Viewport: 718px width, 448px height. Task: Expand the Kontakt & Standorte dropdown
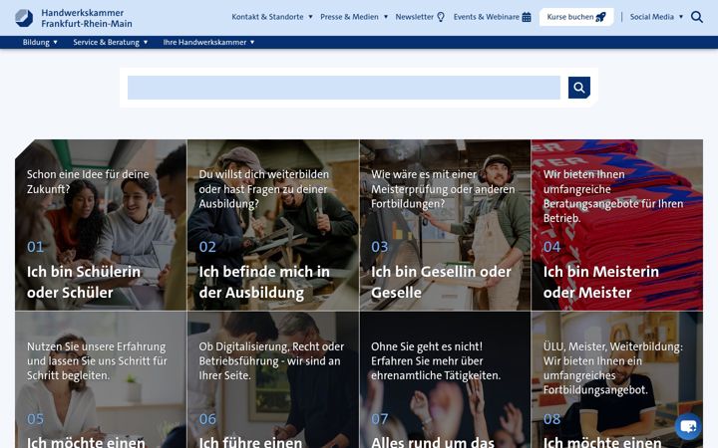(x=272, y=17)
